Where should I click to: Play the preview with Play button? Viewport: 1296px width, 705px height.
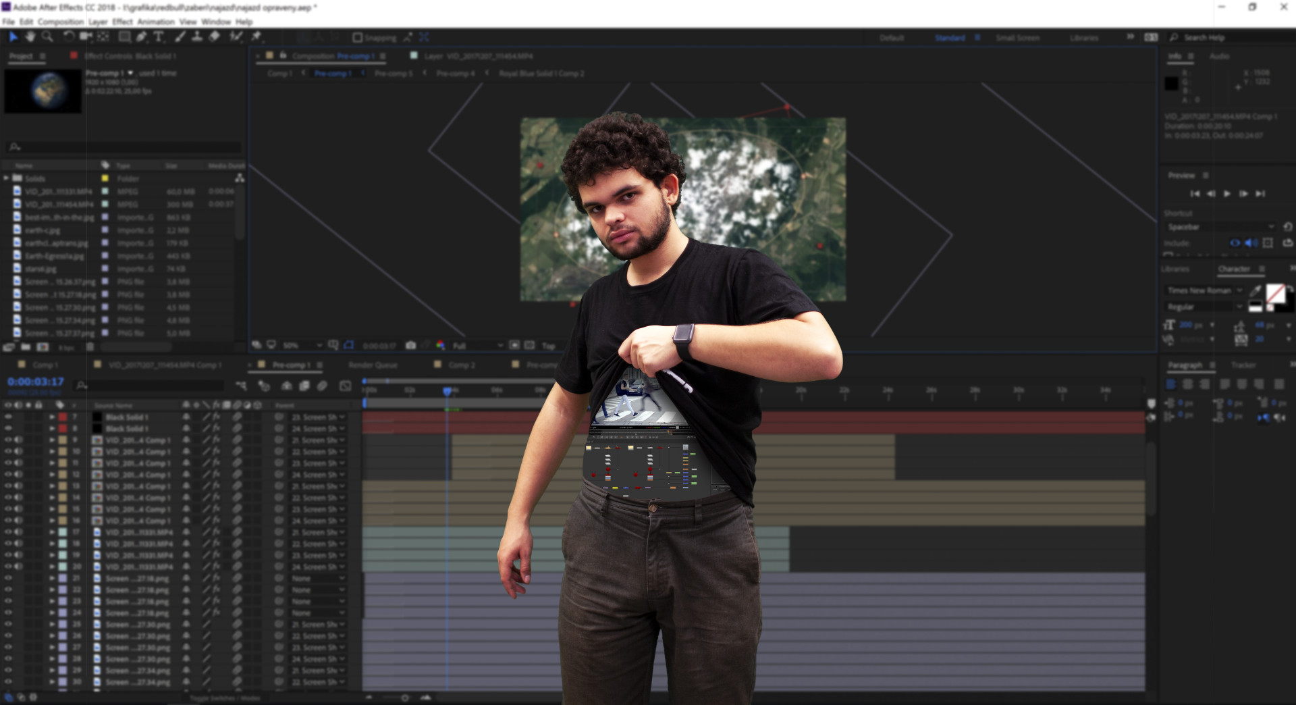click(x=1227, y=194)
